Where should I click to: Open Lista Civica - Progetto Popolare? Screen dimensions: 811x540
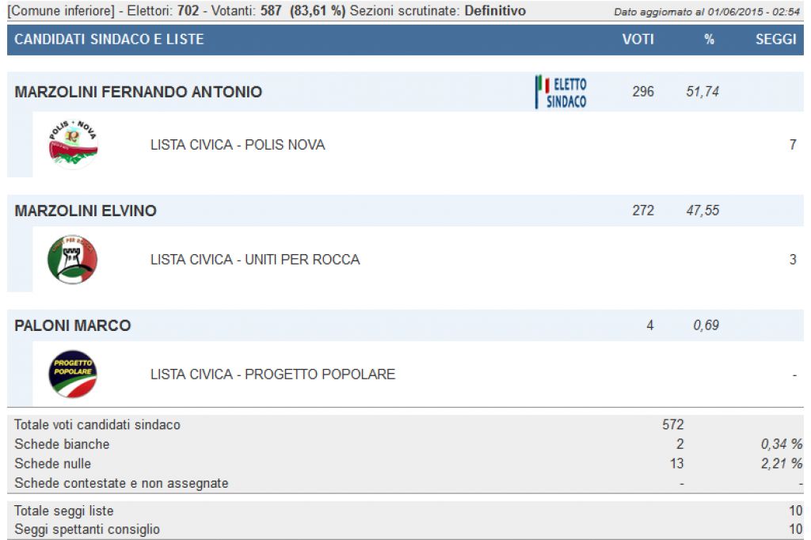click(272, 374)
